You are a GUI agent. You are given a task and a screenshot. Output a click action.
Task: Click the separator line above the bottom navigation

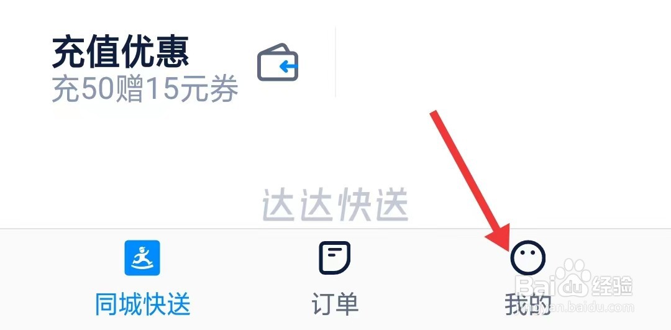pyautogui.click(x=335, y=229)
